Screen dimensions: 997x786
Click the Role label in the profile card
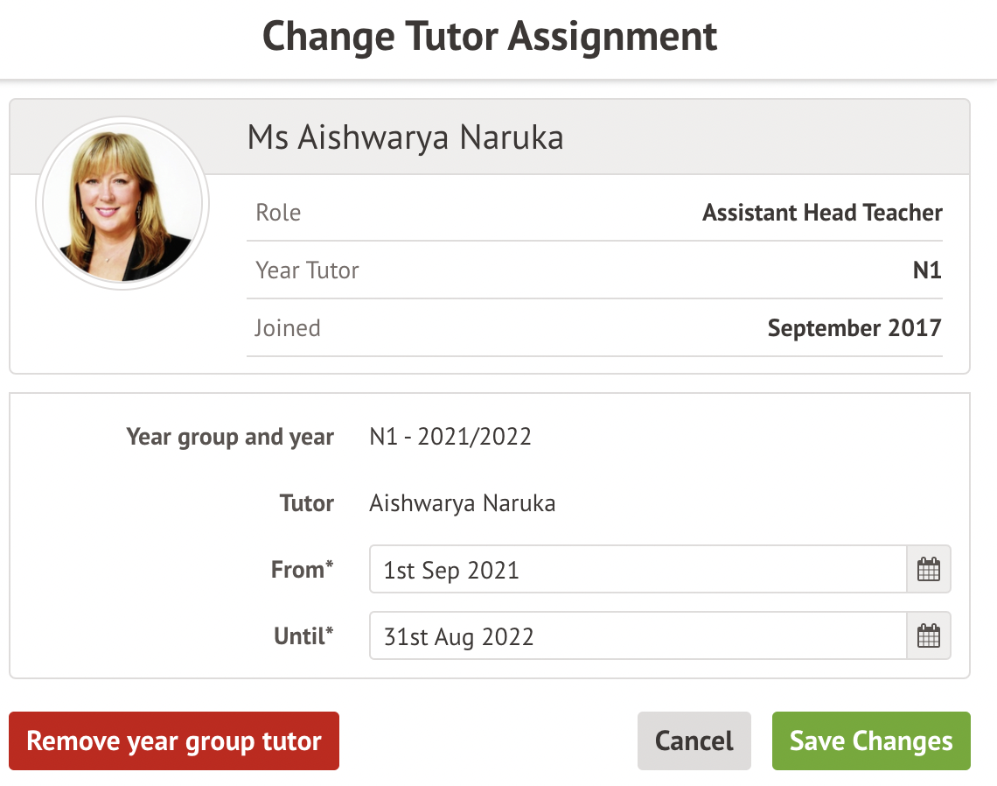pyautogui.click(x=278, y=213)
